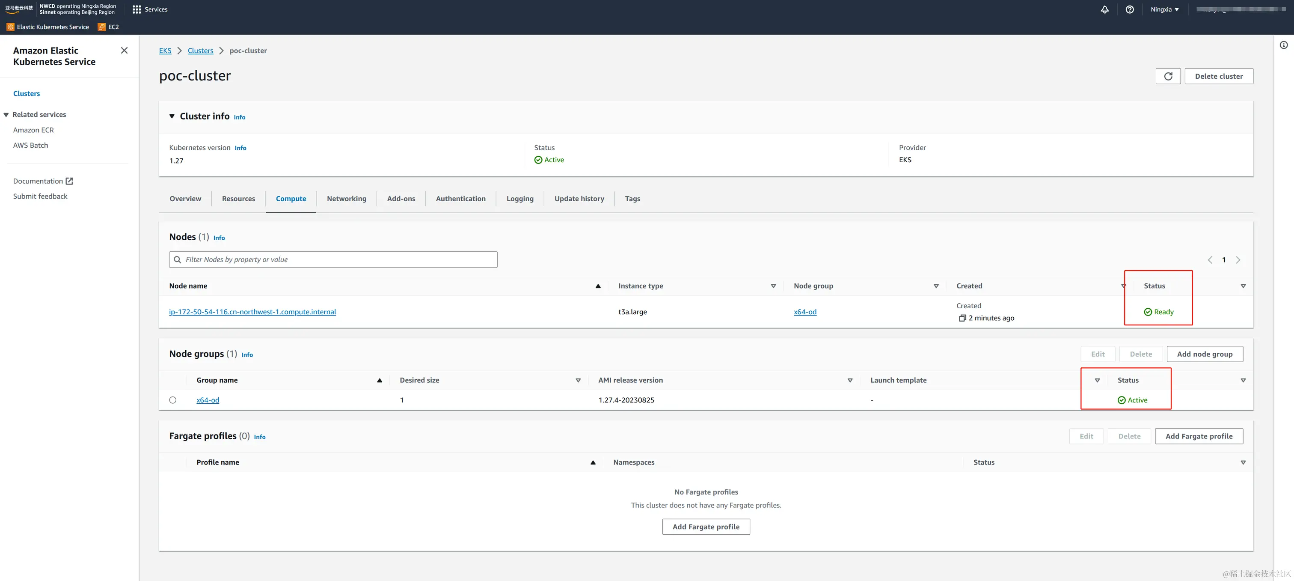Screen dimensions: 1294x581
Task: Switch to the Overview tab
Action: coord(185,199)
